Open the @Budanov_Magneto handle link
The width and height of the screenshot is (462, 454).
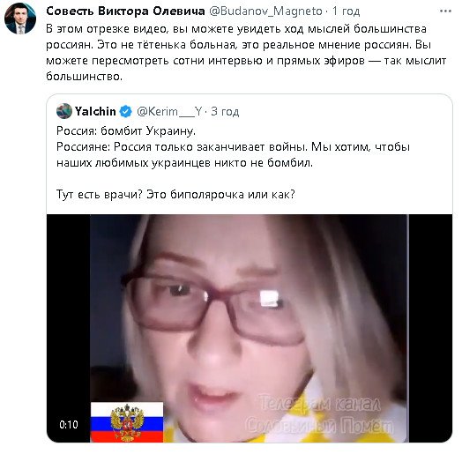click(x=265, y=11)
